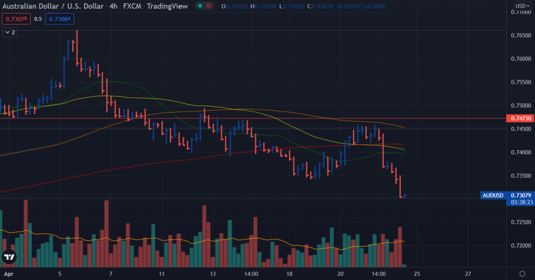This screenshot has height=280, width=535.
Task: Click the 13 date on time axis
Action: [213, 274]
